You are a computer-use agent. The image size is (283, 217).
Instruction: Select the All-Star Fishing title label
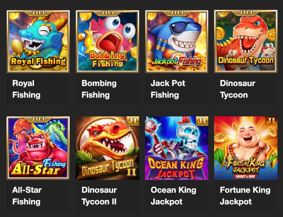click(27, 196)
